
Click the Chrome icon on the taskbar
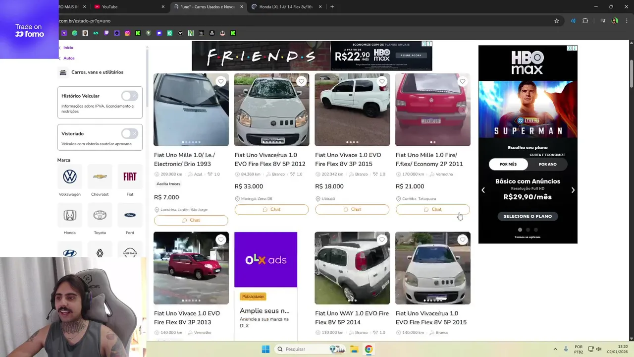point(369,349)
